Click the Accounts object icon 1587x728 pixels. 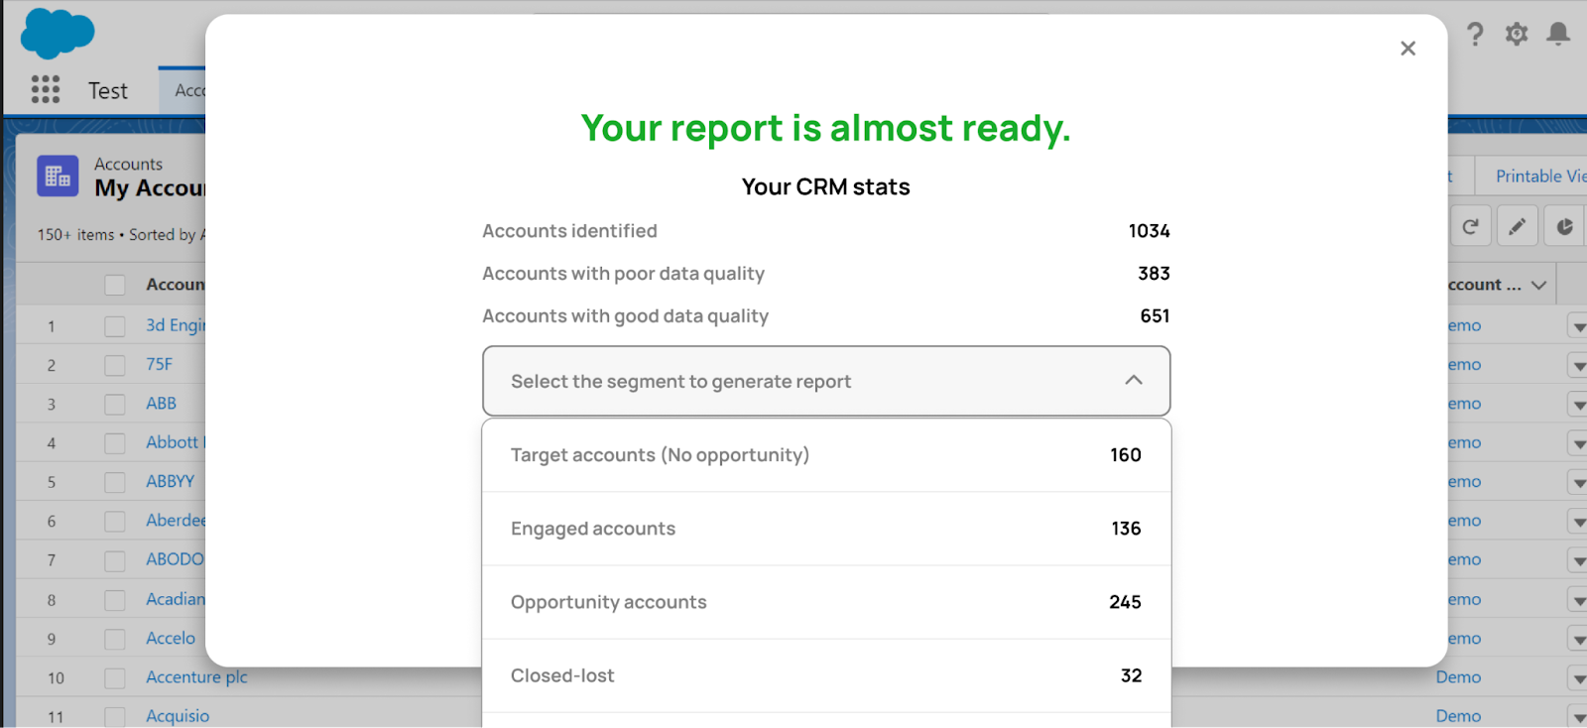(x=58, y=177)
